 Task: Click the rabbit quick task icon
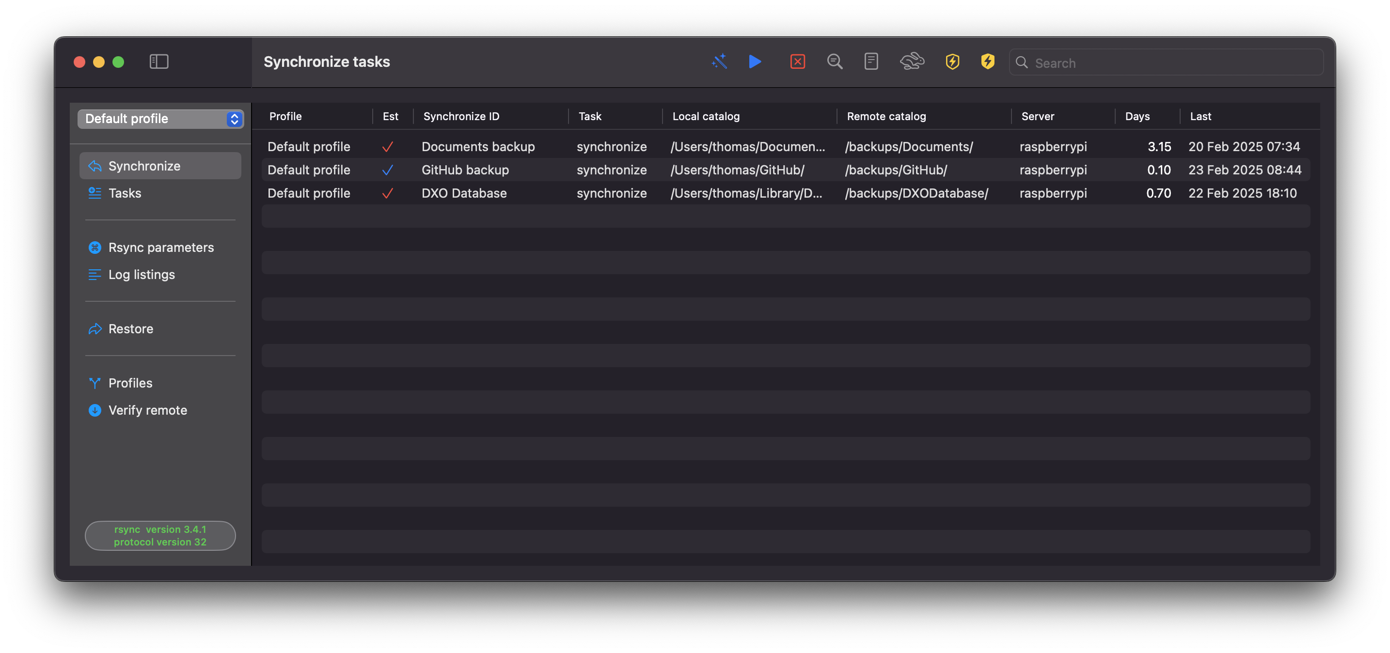click(912, 62)
